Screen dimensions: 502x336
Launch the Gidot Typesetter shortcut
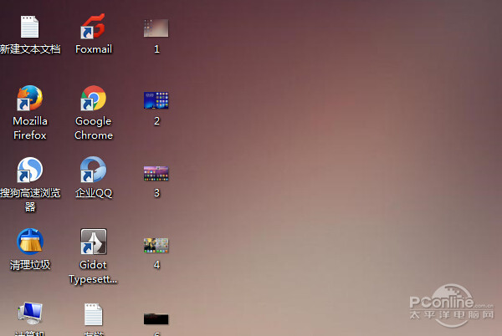[x=93, y=242]
